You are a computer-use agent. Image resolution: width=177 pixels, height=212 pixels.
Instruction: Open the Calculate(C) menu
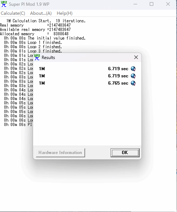[x=13, y=13]
